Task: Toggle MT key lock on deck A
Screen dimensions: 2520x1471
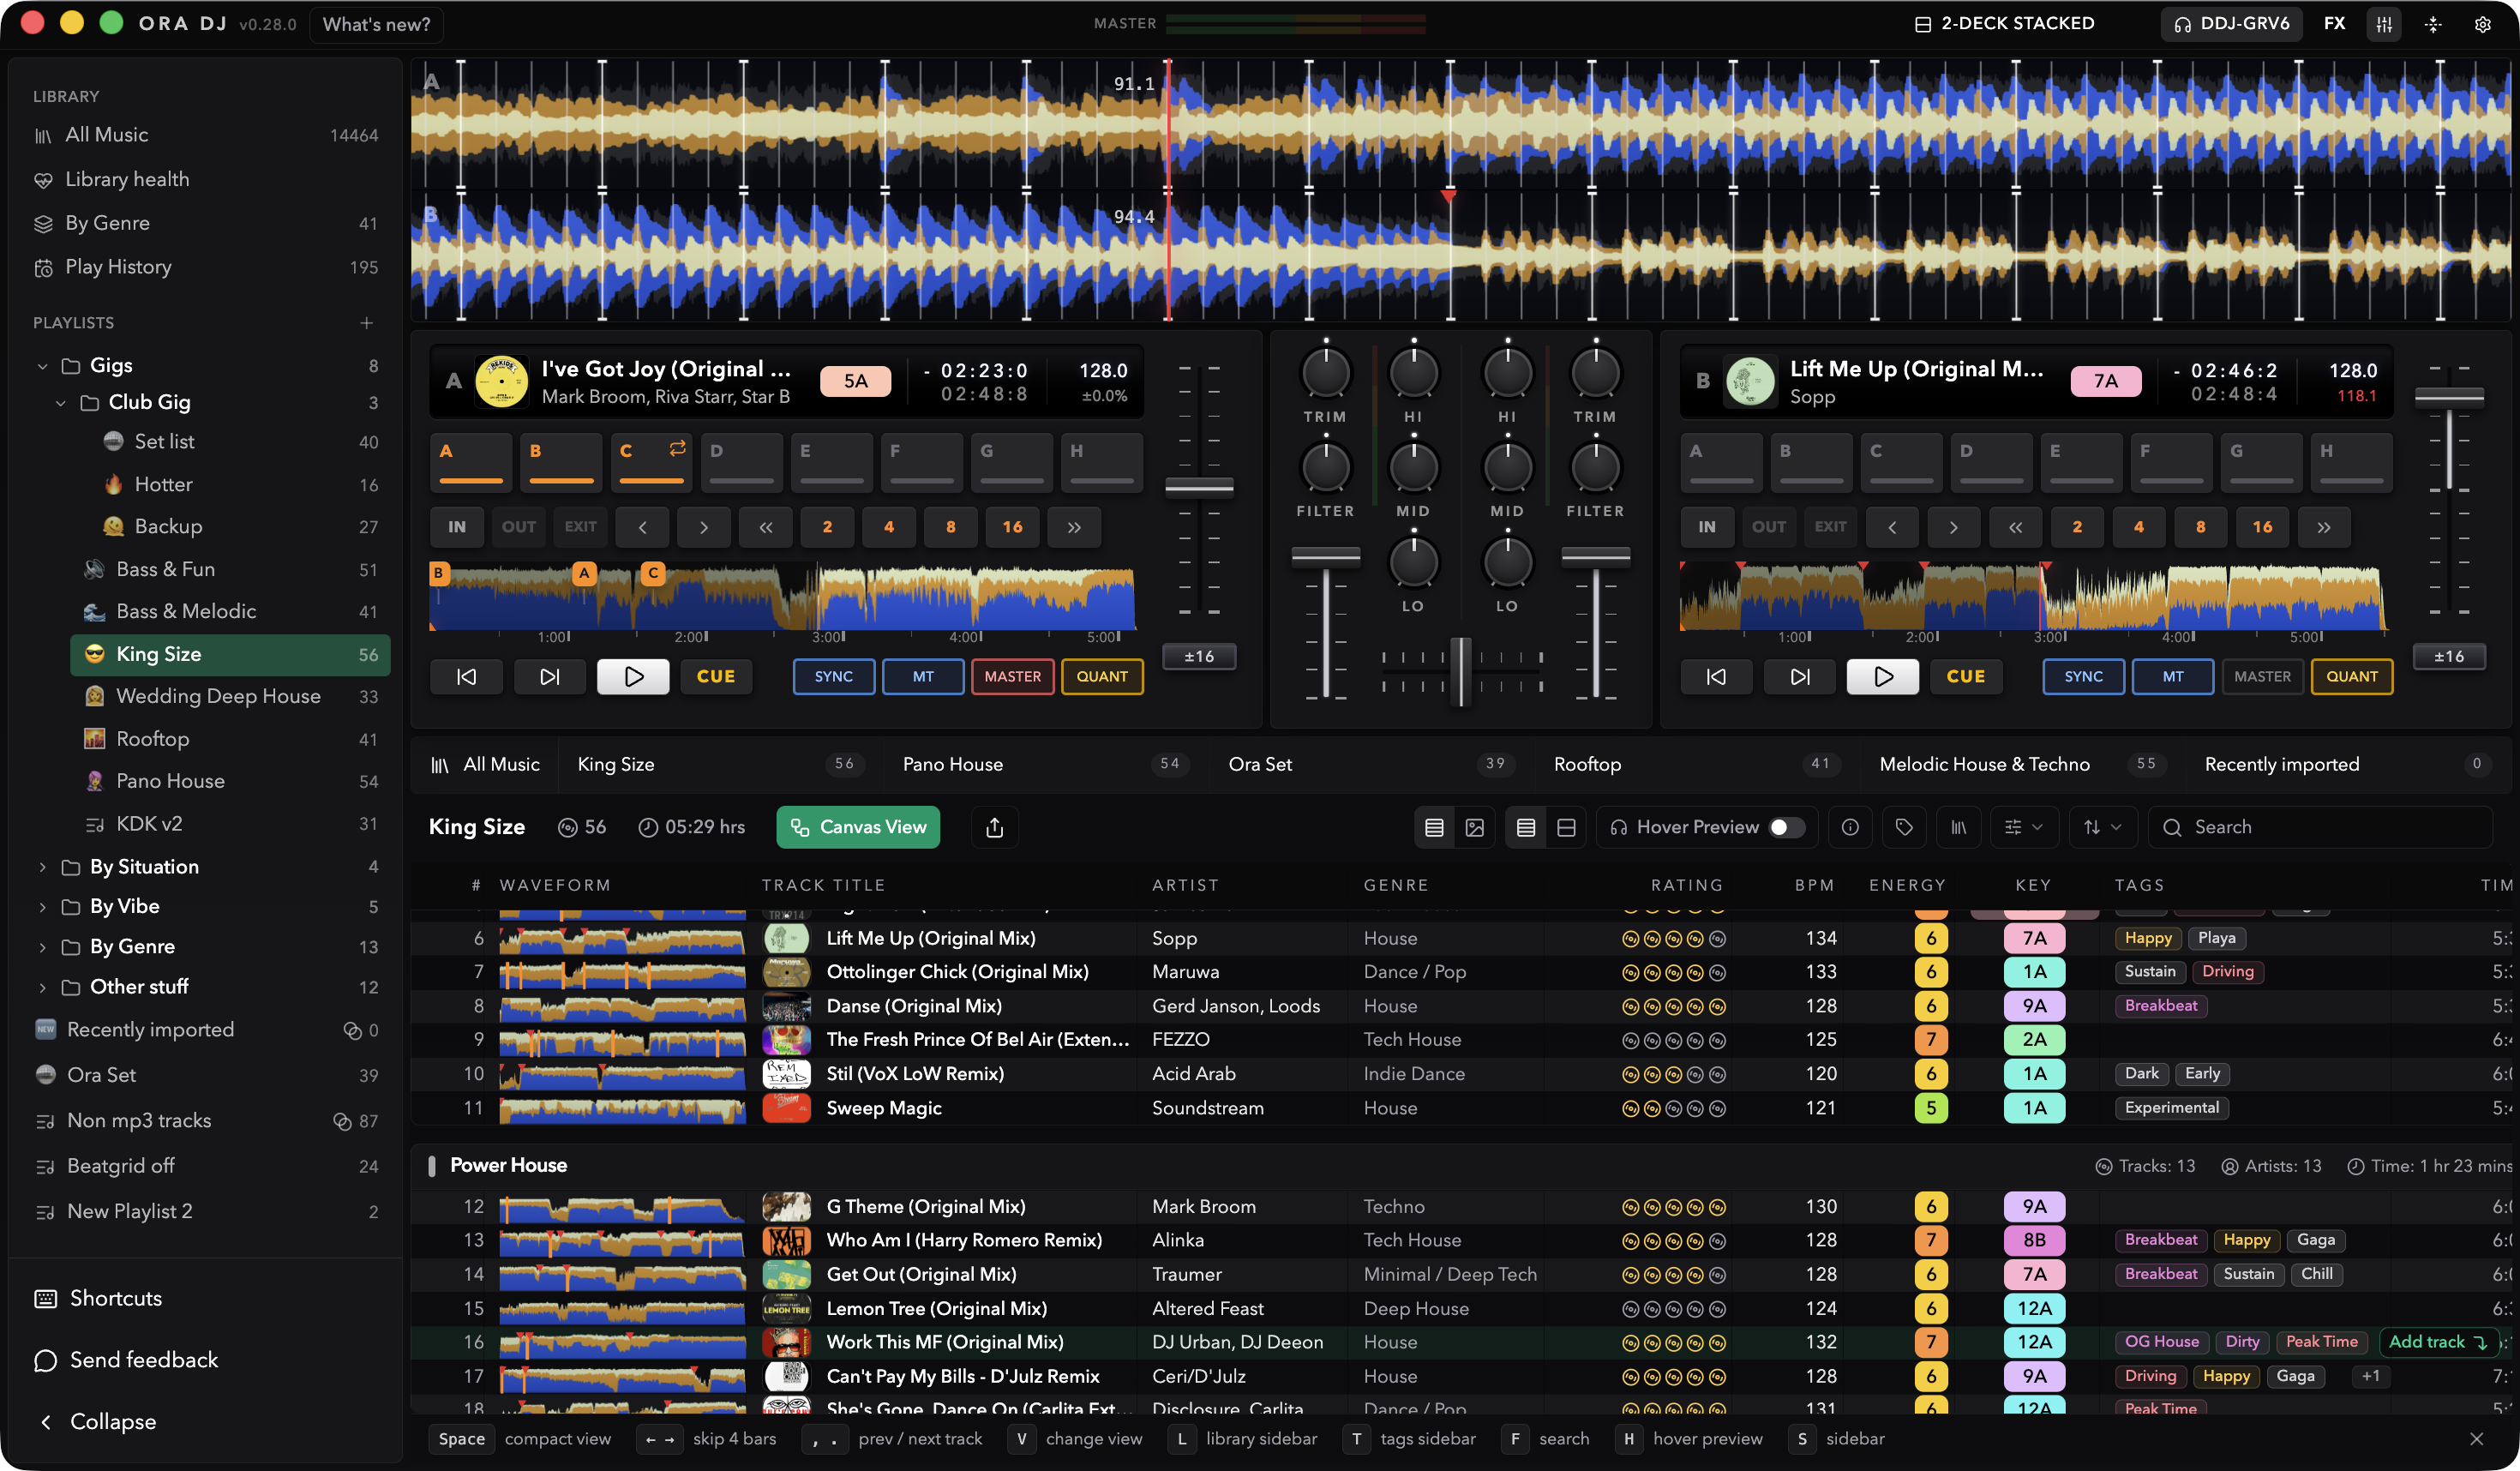Action: click(x=923, y=677)
